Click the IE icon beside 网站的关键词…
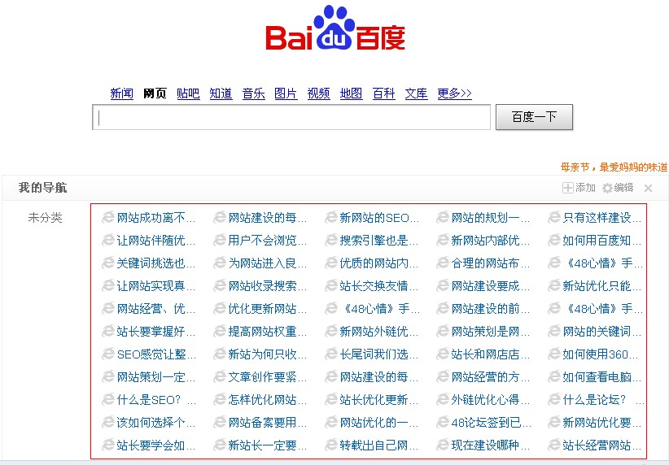Screen dimensions: 669x465 click(553, 331)
